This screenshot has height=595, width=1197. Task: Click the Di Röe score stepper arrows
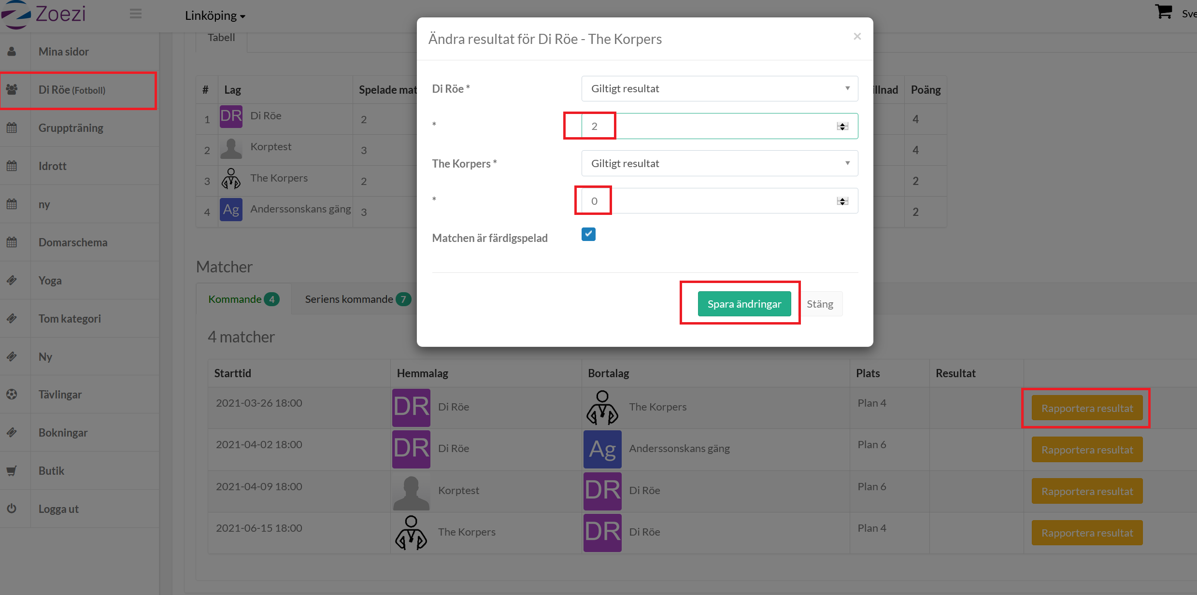pyautogui.click(x=842, y=127)
